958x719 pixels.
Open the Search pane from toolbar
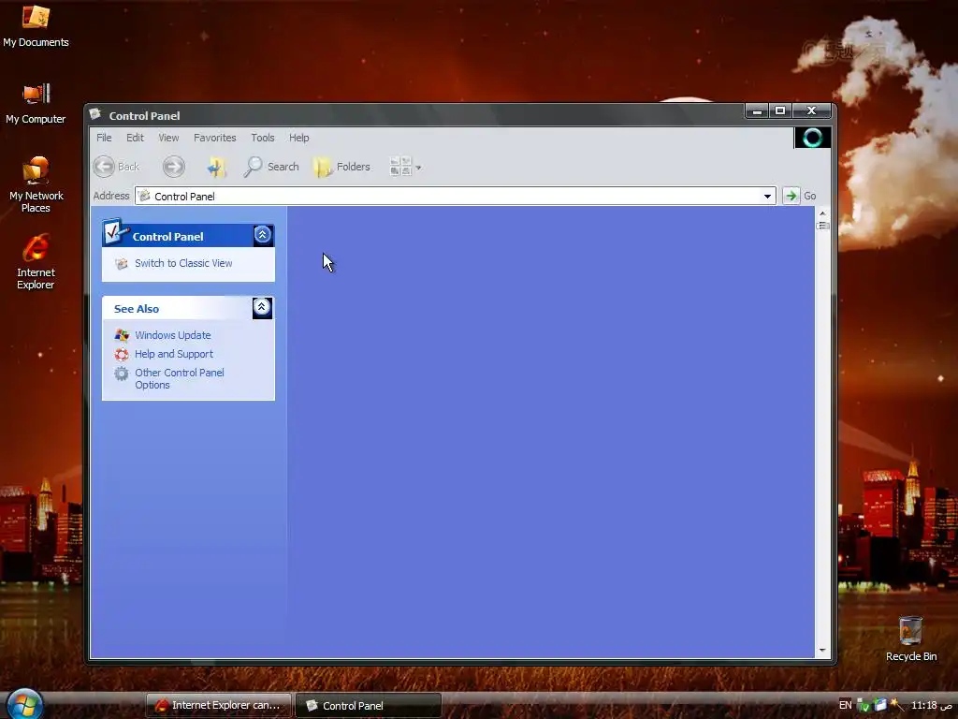(x=271, y=167)
